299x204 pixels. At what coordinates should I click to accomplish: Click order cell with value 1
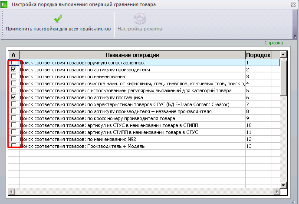pos(259,63)
